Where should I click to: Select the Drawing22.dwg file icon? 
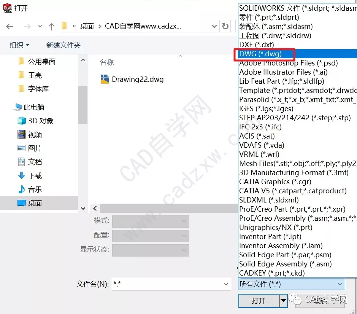(x=105, y=79)
